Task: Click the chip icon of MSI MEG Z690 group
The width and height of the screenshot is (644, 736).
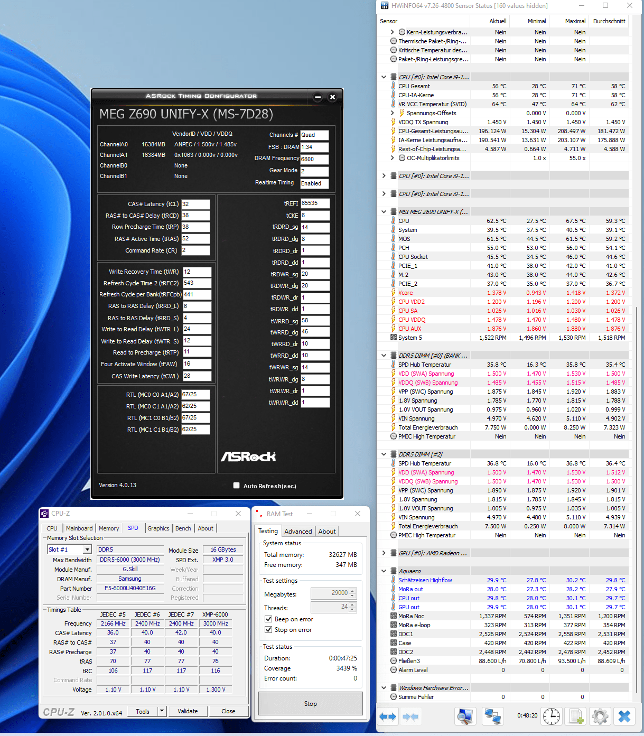Action: coord(393,212)
